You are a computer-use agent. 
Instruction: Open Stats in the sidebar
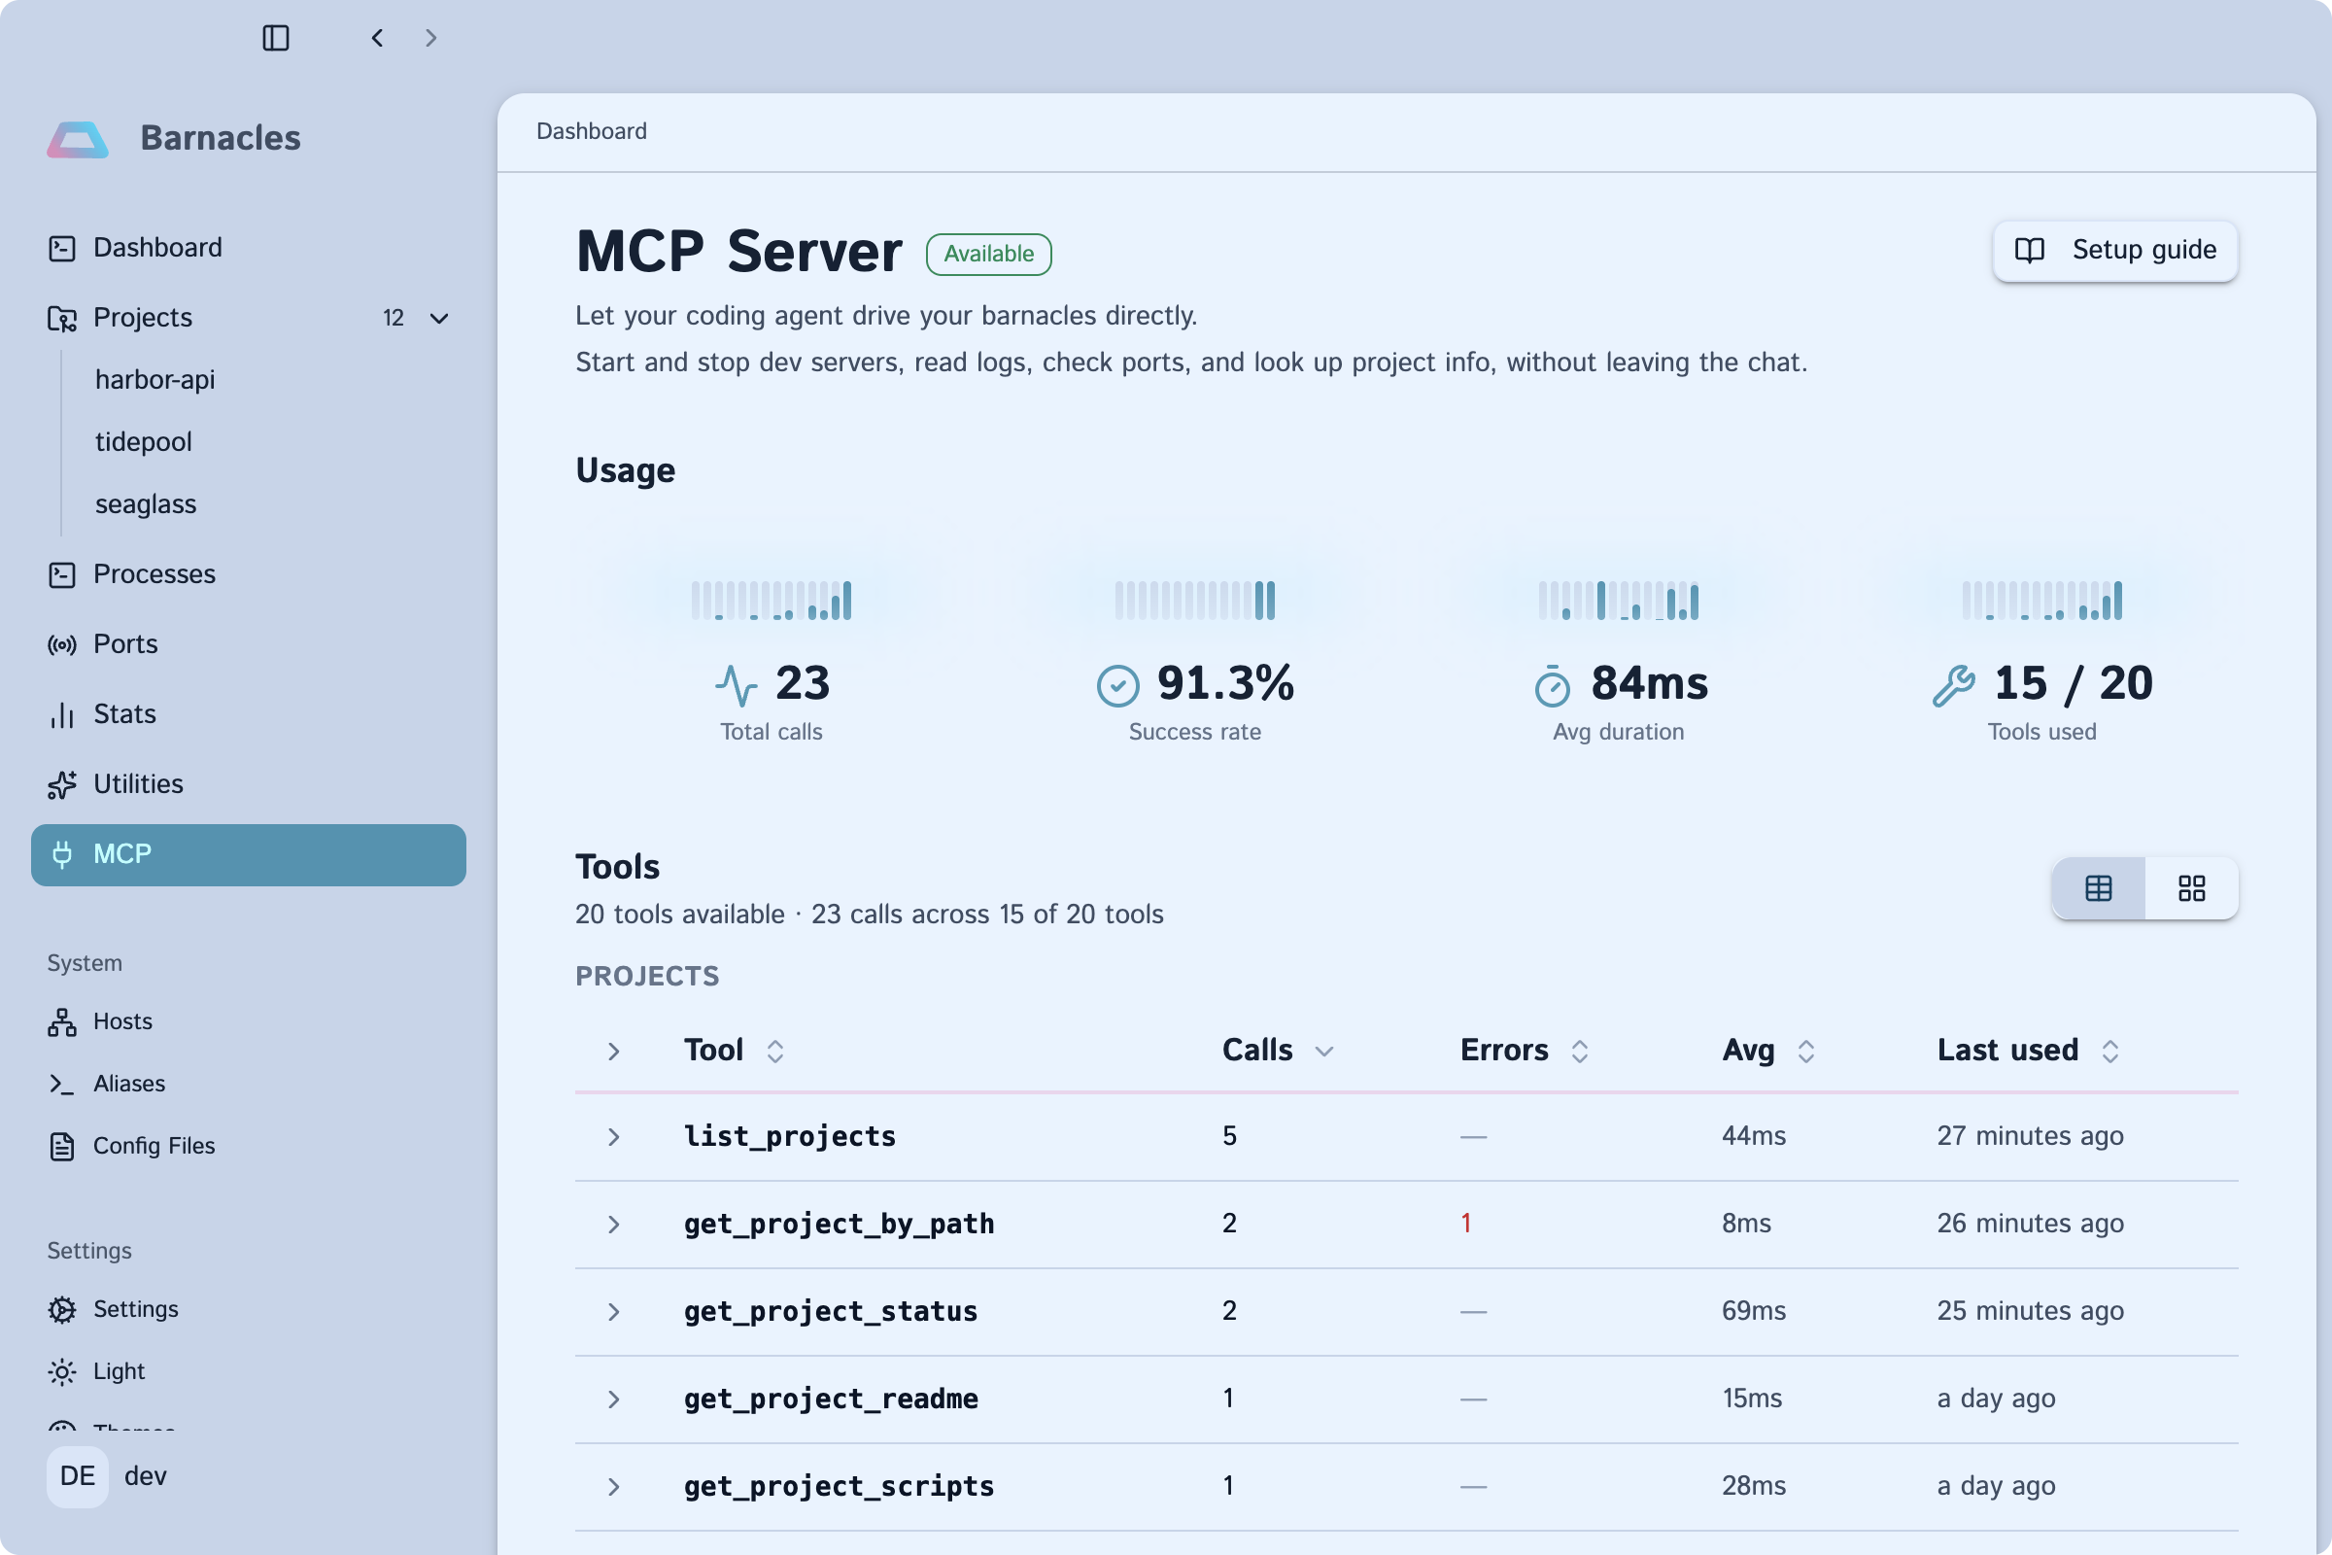248,714
